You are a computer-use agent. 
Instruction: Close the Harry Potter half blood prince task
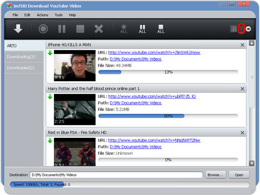pos(242,89)
